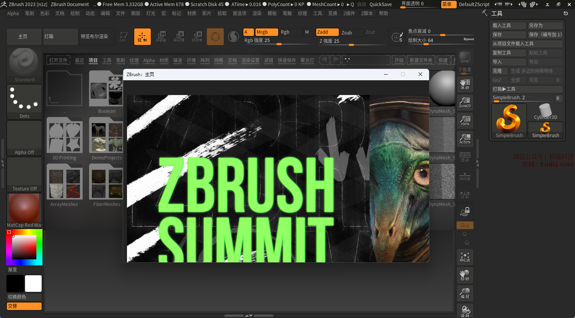
Task: Toggle the Rgb paint mode
Action: click(285, 32)
